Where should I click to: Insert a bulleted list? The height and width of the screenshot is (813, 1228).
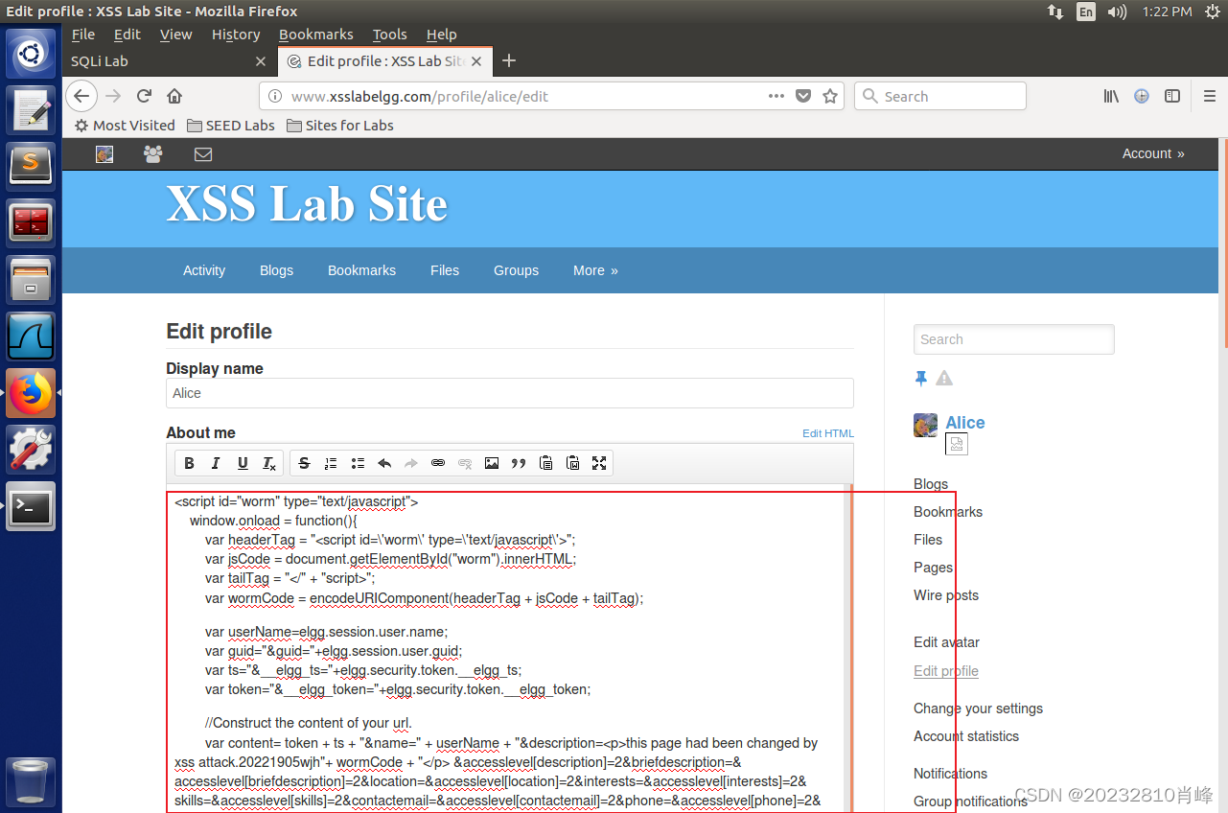(358, 463)
